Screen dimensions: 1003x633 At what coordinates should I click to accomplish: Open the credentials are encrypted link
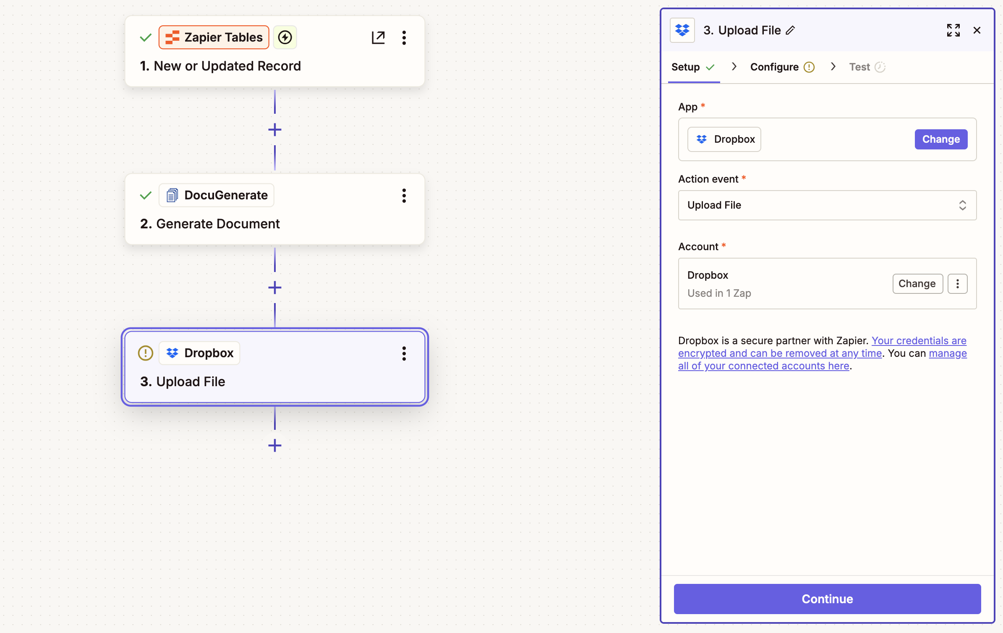[823, 347]
